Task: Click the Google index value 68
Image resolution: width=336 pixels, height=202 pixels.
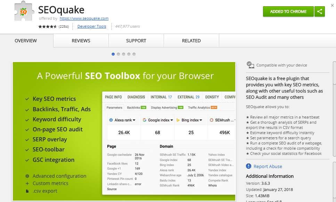Action: (x=157, y=132)
